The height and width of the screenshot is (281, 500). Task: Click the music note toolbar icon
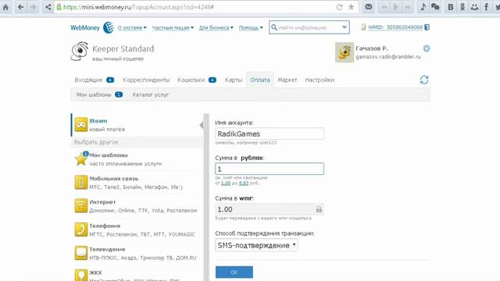pos(423,7)
